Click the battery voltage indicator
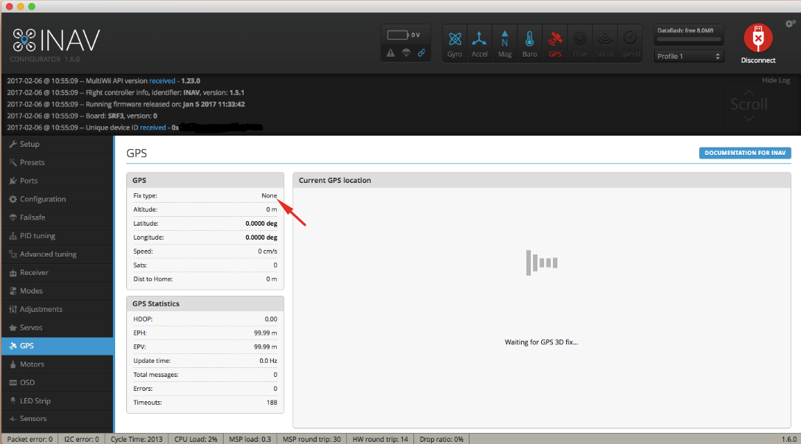 coord(404,35)
